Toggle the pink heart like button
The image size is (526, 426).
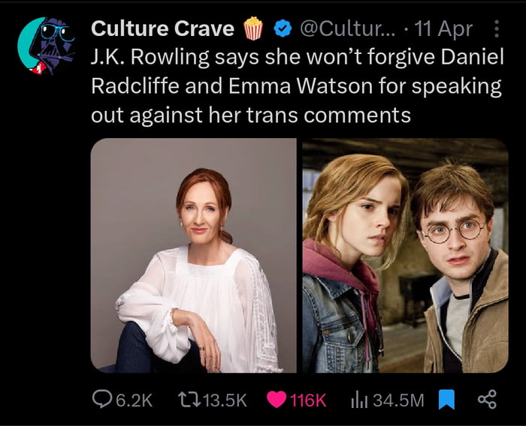click(277, 400)
